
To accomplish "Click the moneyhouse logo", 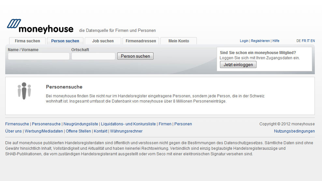I will tap(40, 27).
